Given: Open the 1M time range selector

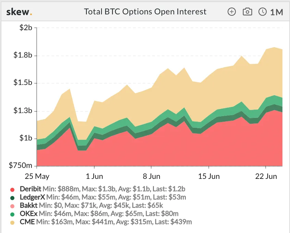Looking at the screenshot, I should [x=276, y=11].
